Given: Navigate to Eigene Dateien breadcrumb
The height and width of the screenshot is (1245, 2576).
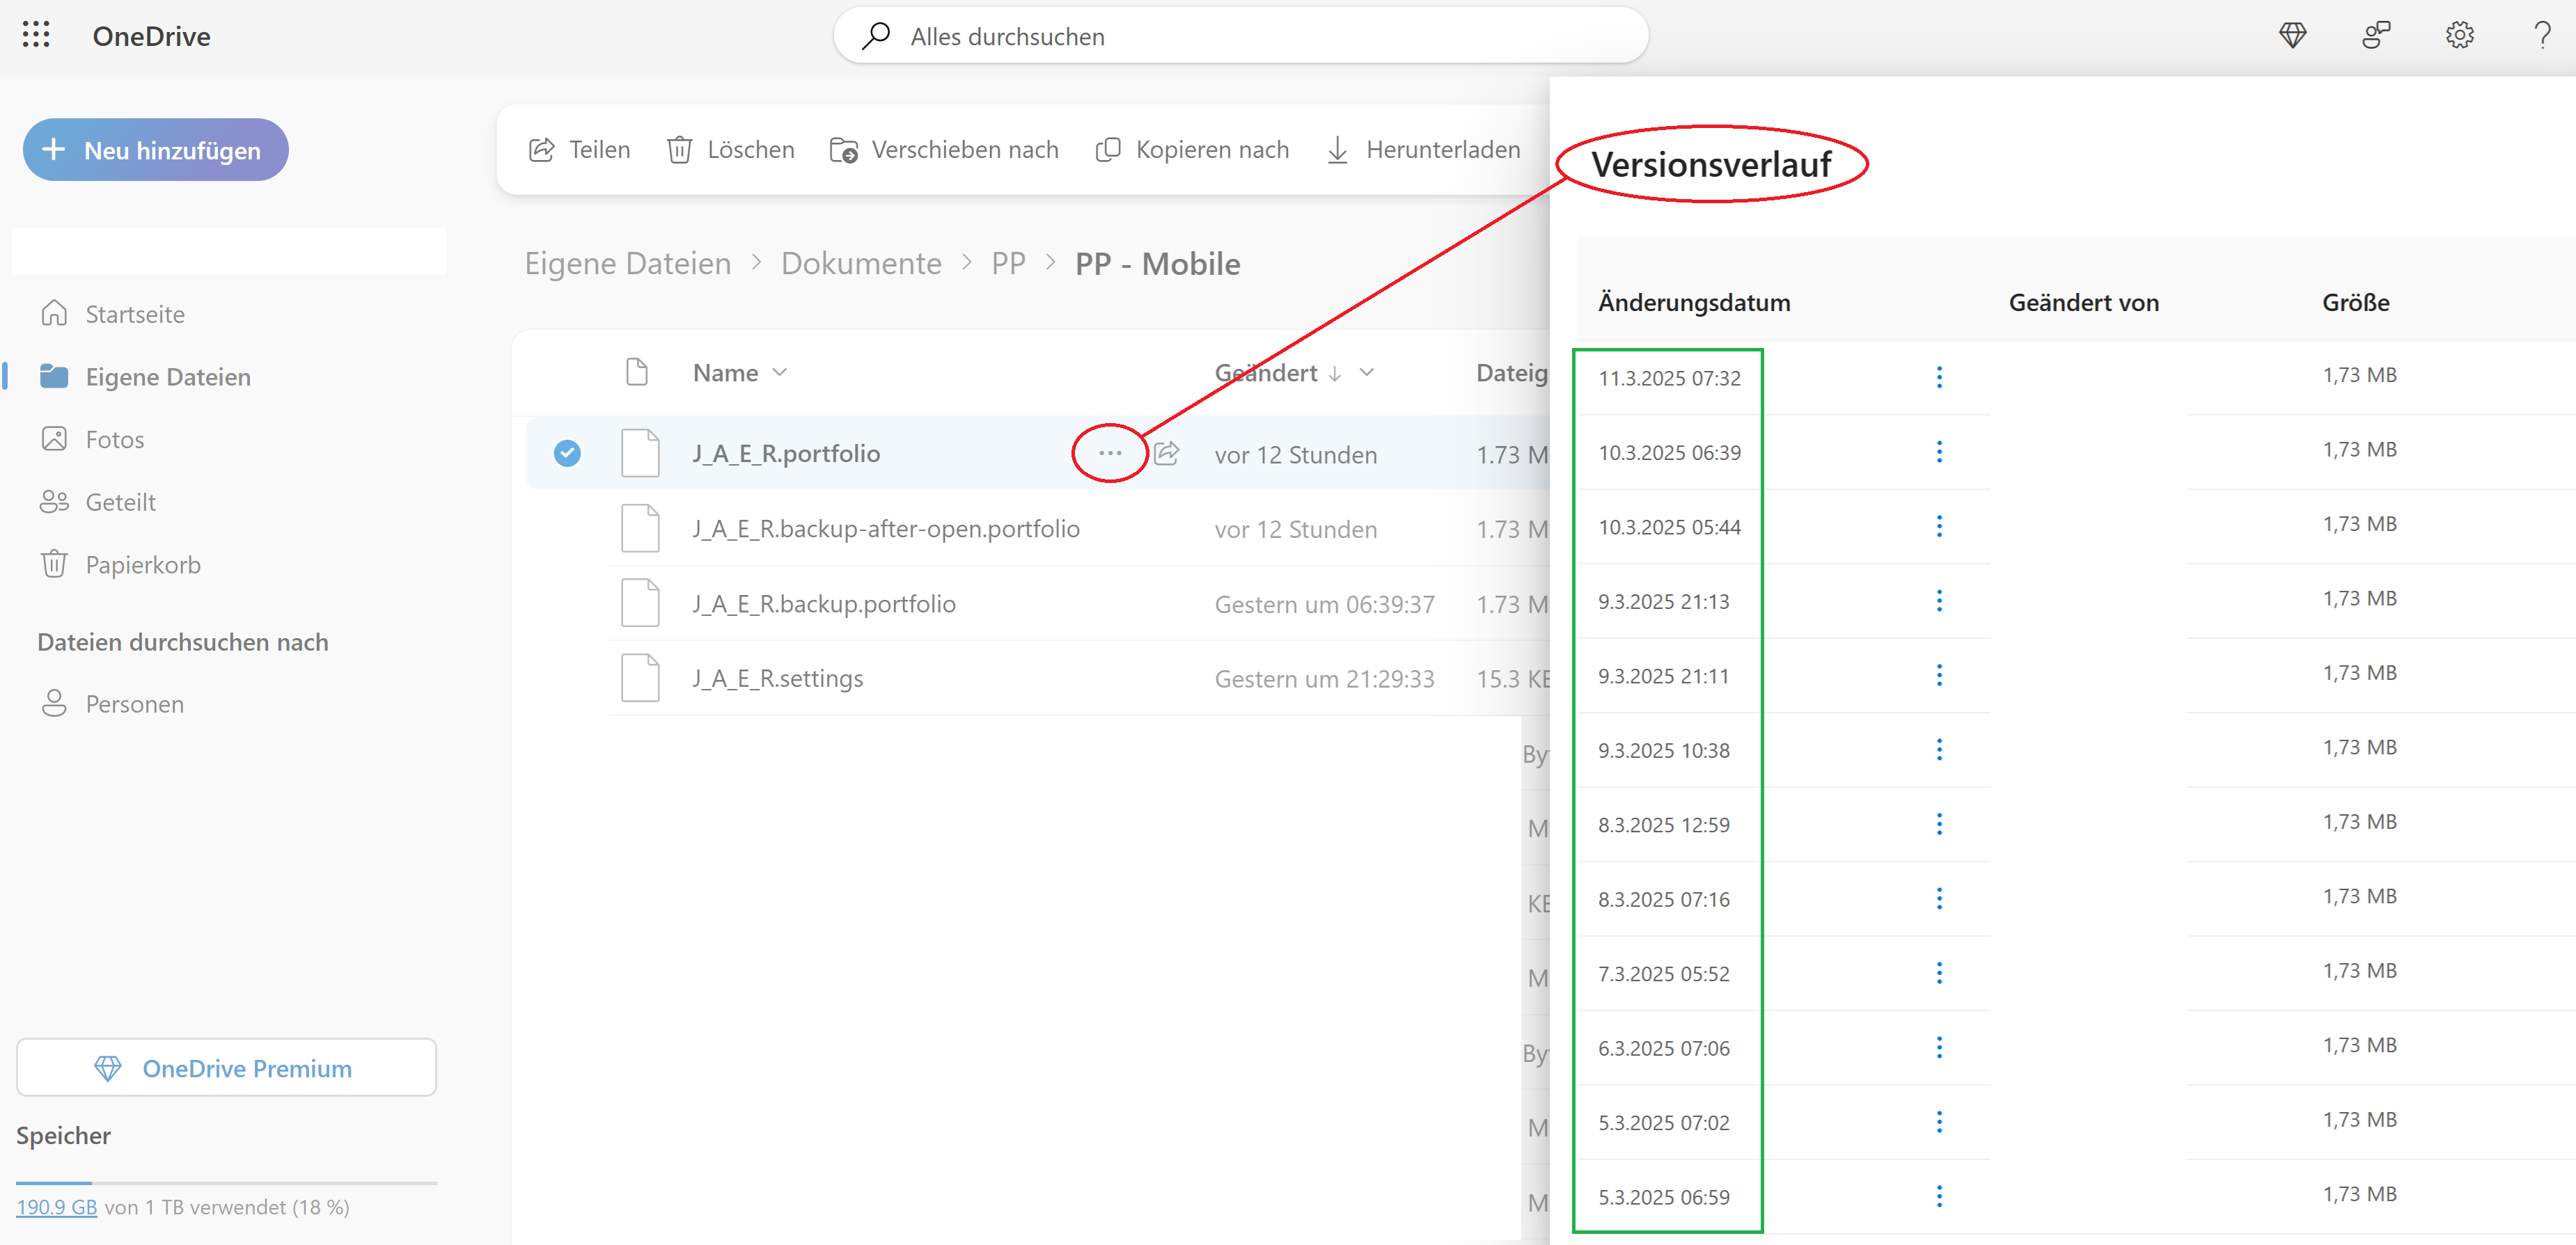Looking at the screenshot, I should (628, 264).
